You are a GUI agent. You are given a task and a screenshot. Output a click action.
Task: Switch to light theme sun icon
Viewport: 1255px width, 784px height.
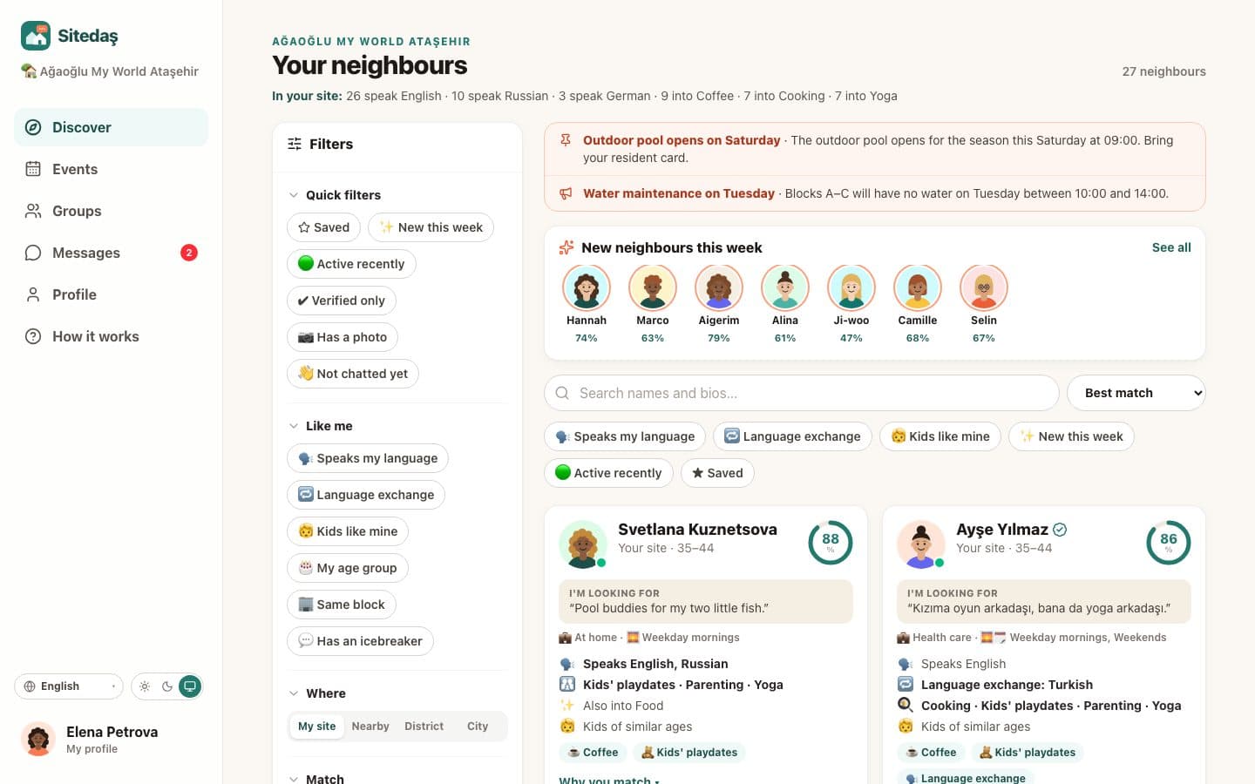click(145, 686)
